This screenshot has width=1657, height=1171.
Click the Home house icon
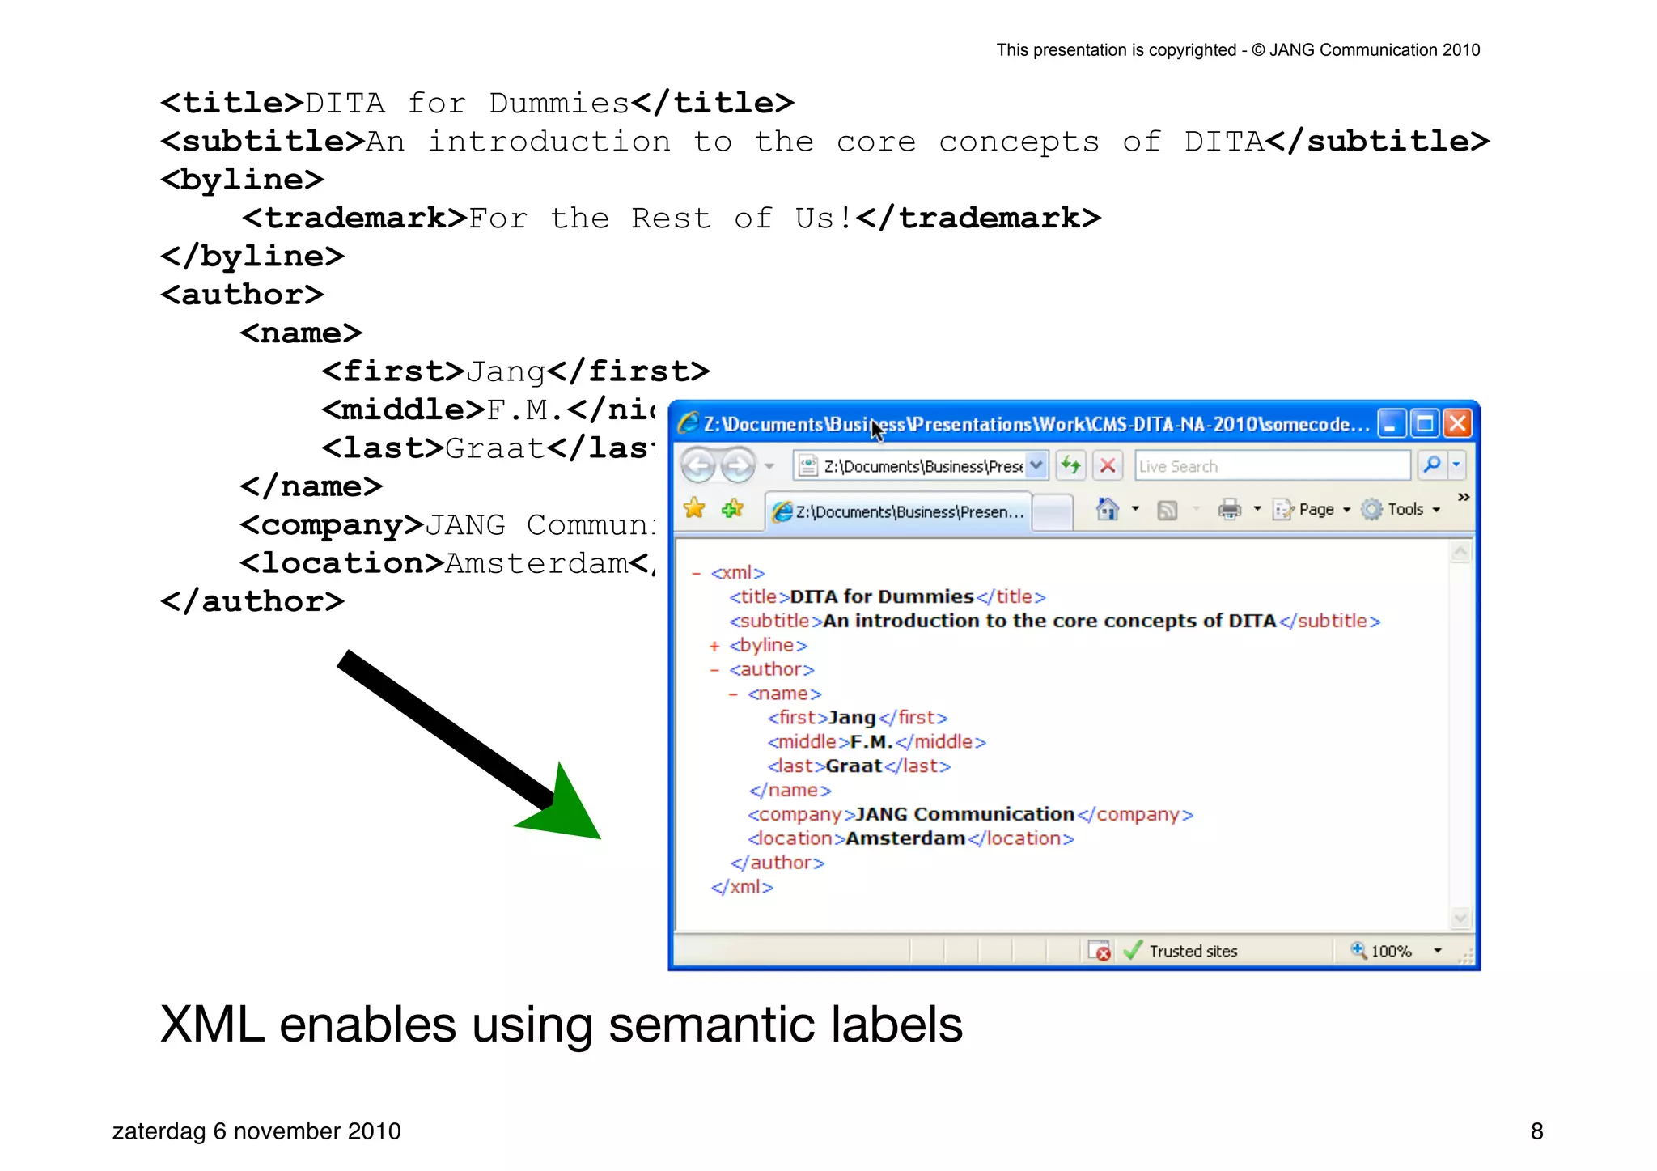(x=1107, y=509)
